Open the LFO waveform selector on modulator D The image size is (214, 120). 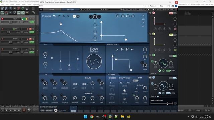[163, 86]
